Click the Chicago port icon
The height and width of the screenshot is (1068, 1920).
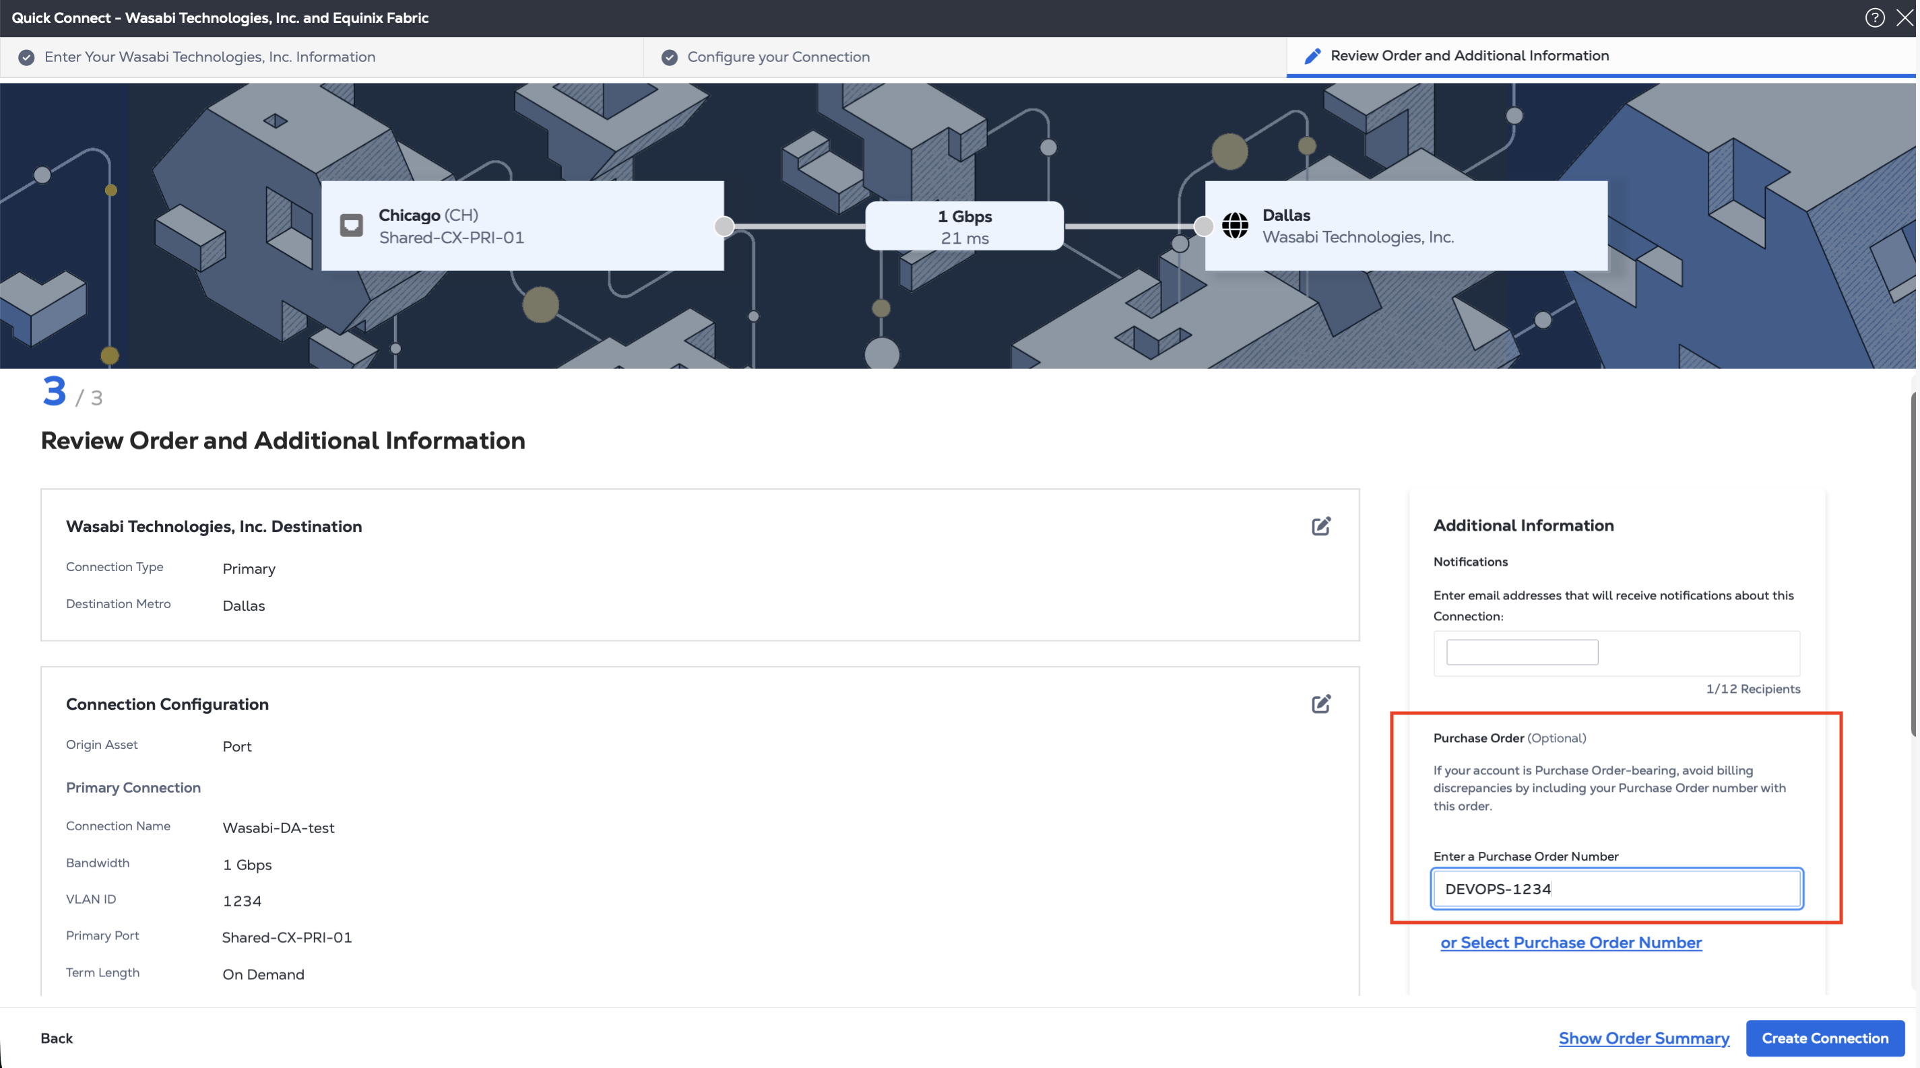351,225
